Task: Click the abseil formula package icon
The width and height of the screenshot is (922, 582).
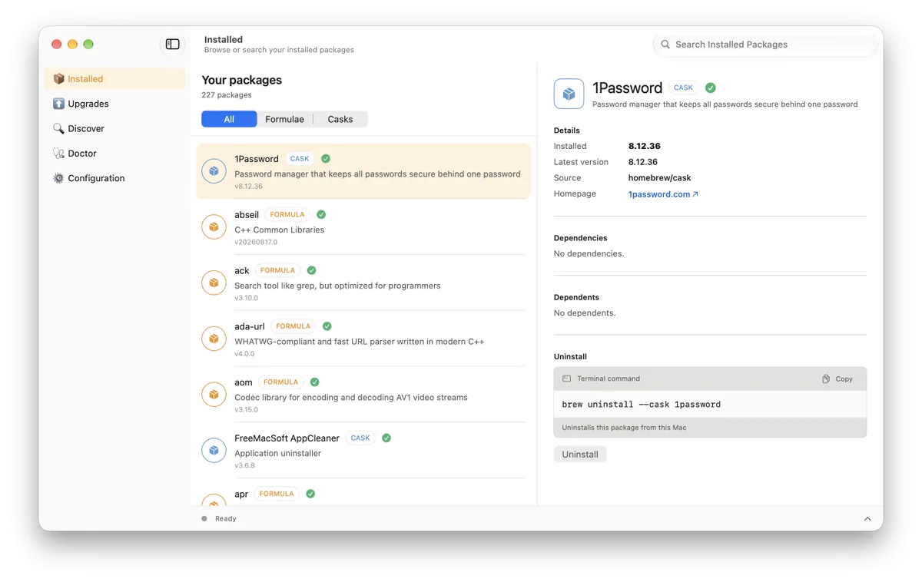Action: (x=214, y=227)
